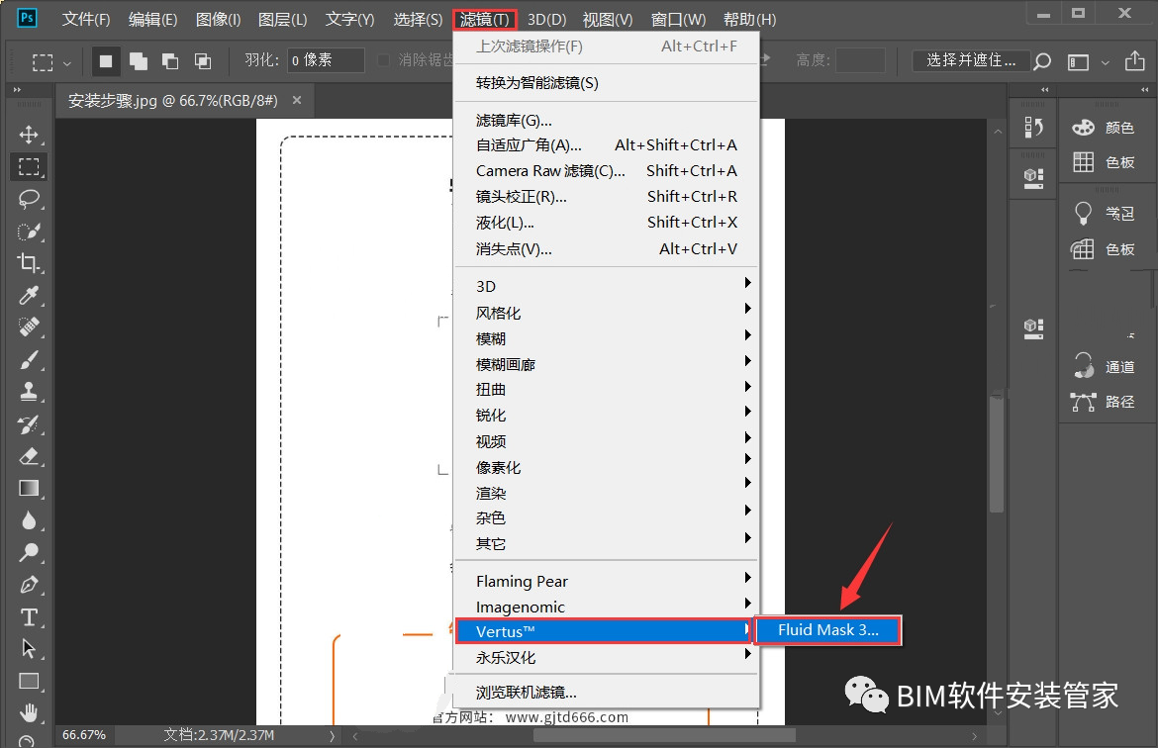The height and width of the screenshot is (748, 1158).
Task: Expand the Imagenomic submenu
Action: (x=607, y=607)
